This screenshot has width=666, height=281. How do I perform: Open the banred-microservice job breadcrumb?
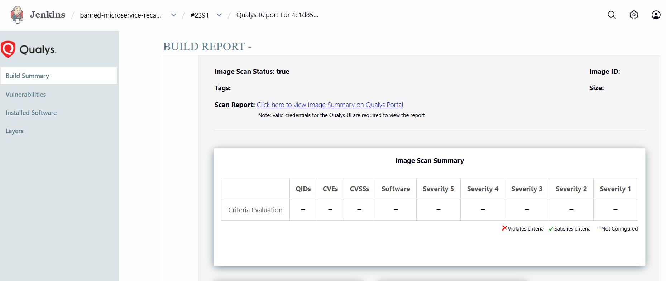coord(120,15)
